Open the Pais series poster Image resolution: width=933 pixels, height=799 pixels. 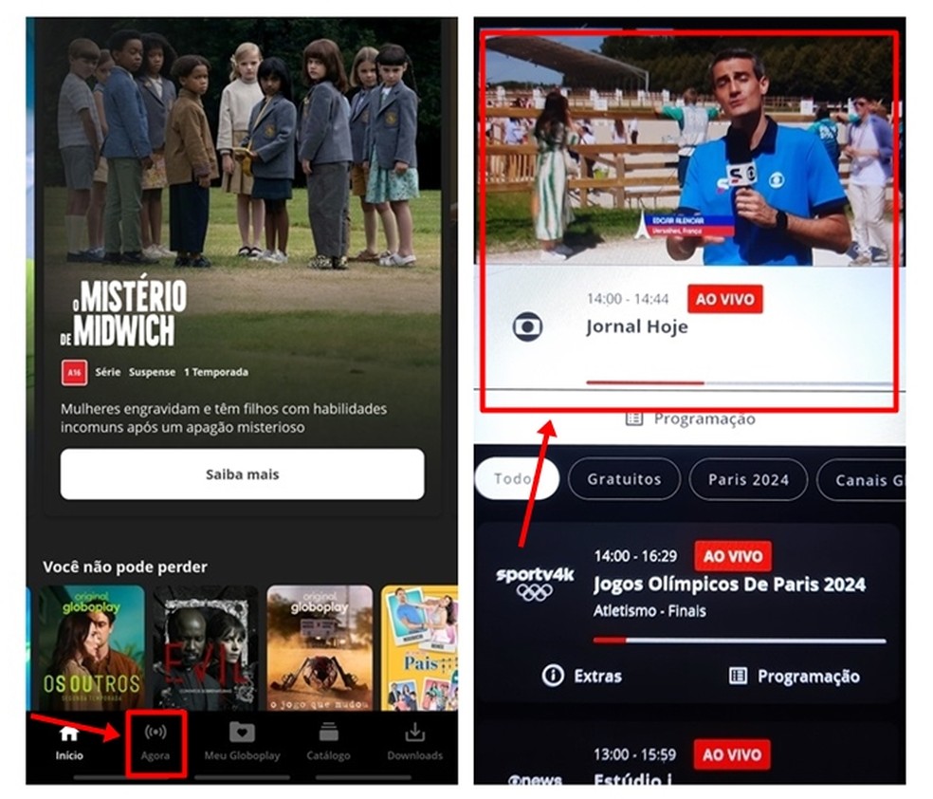[x=419, y=648]
